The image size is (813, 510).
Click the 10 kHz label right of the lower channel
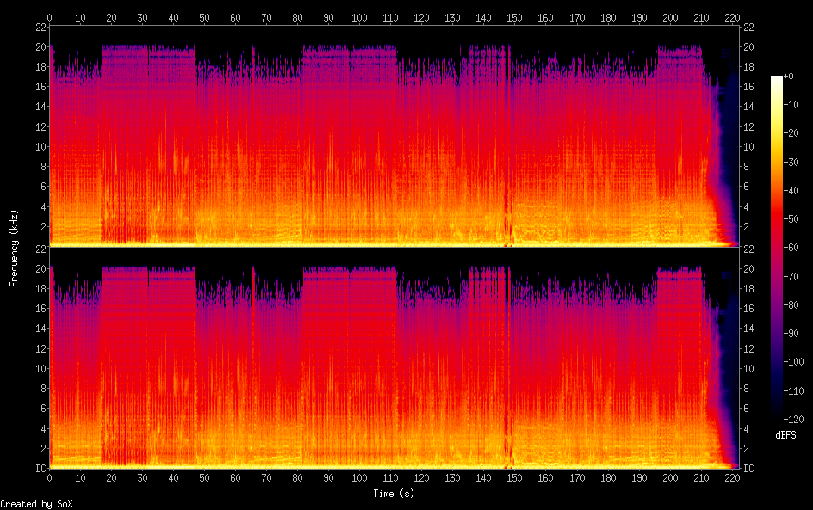click(x=749, y=368)
